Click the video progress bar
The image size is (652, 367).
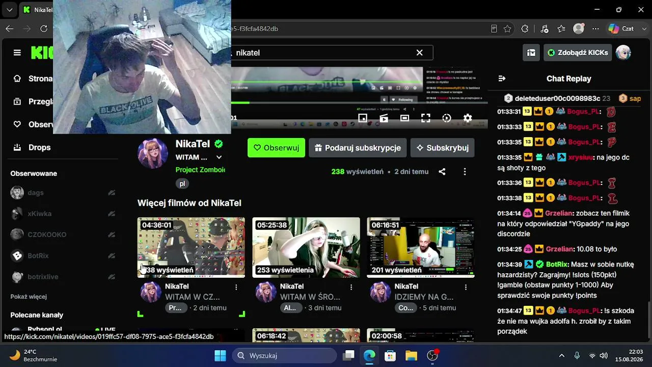359,102
